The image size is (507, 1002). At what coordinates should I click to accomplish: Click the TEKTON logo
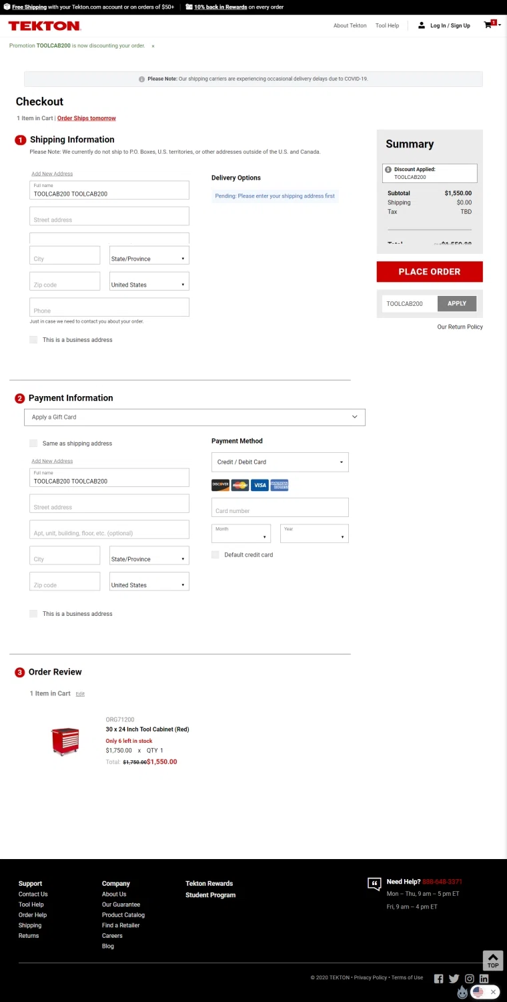pyautogui.click(x=45, y=25)
